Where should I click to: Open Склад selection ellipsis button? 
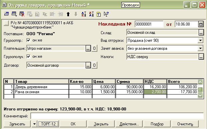tap(201, 32)
